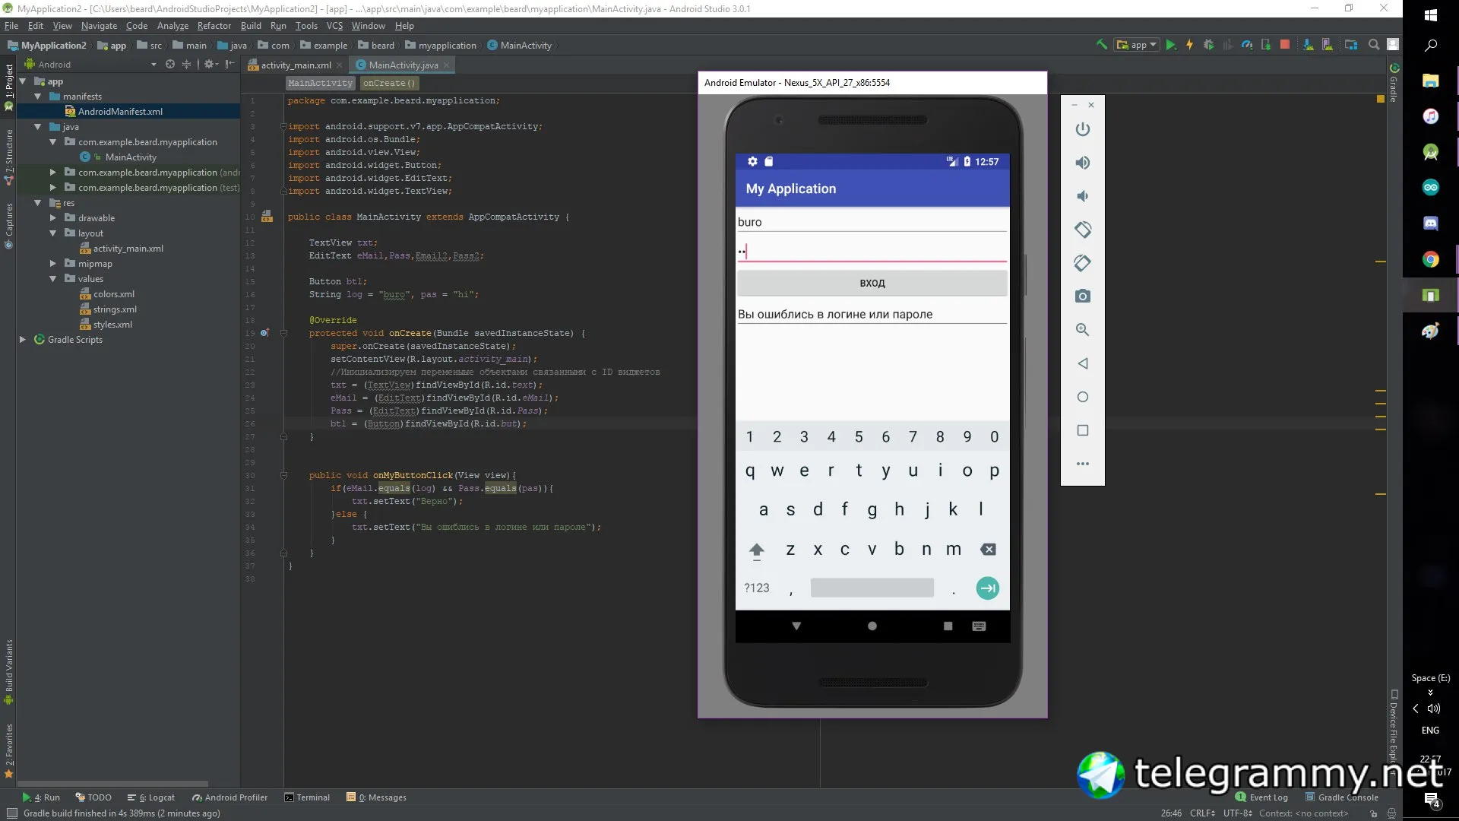Open the app run configuration dropdown
Screen dimensions: 1459x821
coord(1138,45)
